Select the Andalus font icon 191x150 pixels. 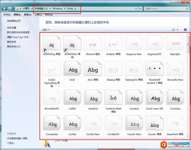tap(113, 43)
